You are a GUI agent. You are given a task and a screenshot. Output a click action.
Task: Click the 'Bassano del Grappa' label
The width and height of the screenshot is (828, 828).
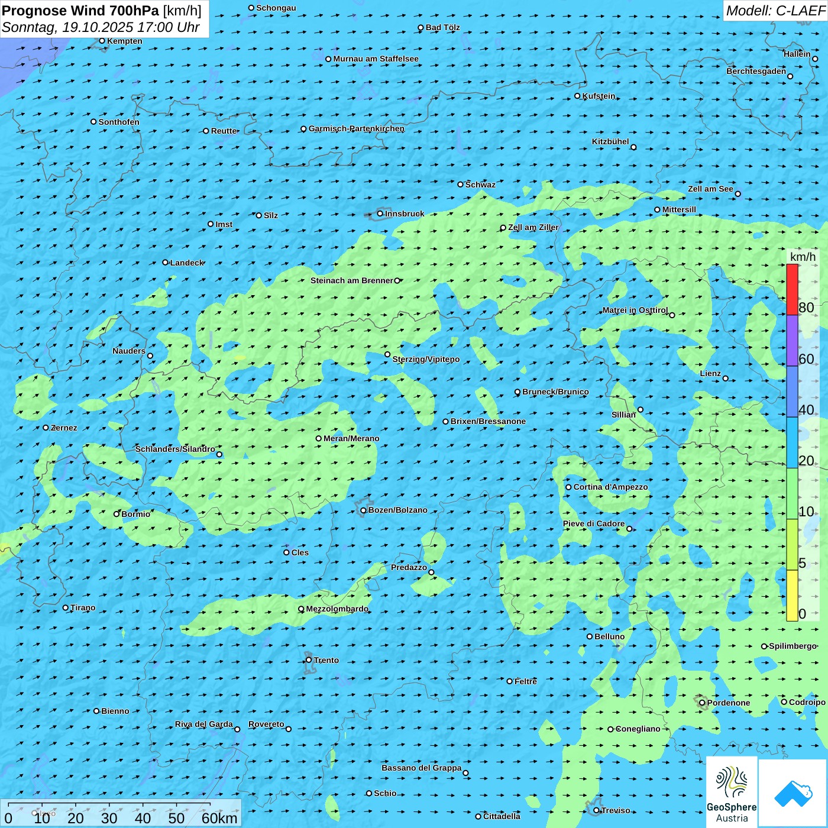click(422, 768)
